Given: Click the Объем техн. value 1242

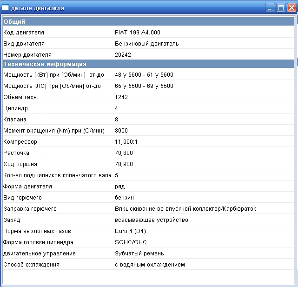Looking at the screenshot, I should pos(121,97).
